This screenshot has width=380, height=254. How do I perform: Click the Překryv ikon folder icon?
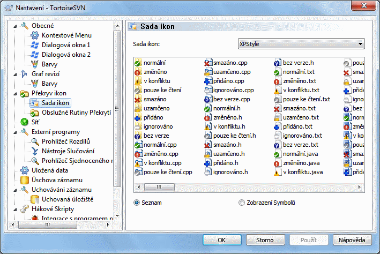click(x=25, y=93)
